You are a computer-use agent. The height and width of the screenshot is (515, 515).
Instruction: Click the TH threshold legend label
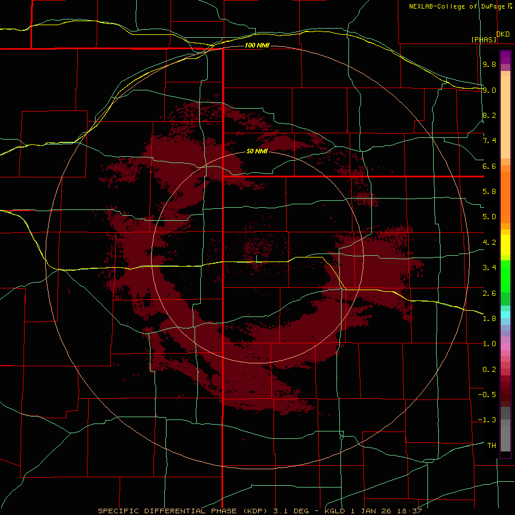pyautogui.click(x=492, y=445)
